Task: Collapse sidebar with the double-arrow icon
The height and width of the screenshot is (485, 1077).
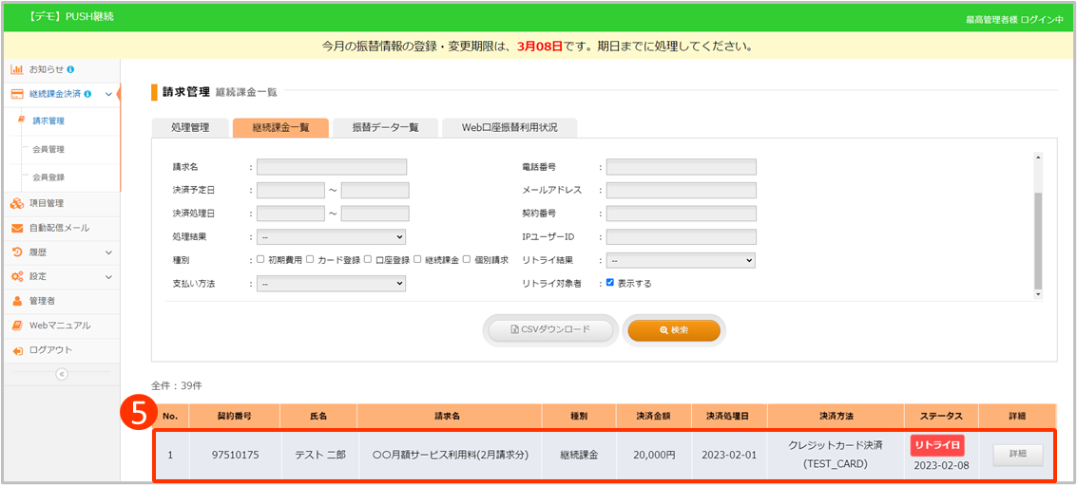Action: [62, 374]
